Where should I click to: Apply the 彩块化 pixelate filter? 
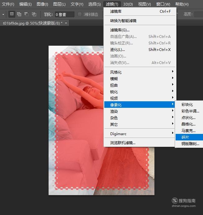tap(189, 105)
